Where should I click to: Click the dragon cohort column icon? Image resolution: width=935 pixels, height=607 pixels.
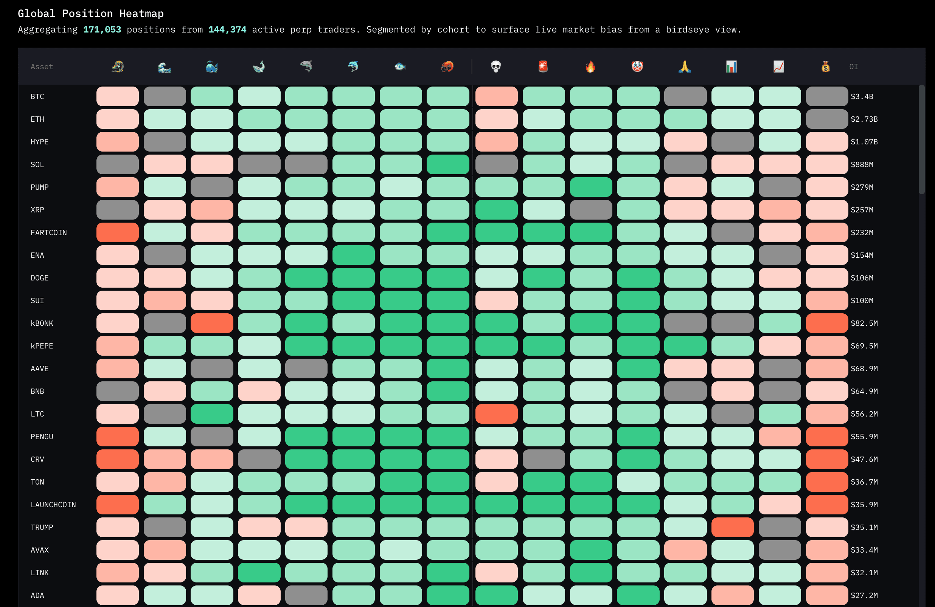[x=118, y=67]
